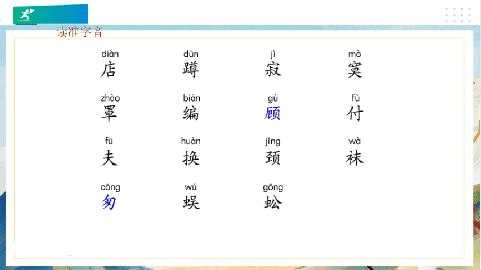481x270 pixels.
Task: Click the 读准字音 heading text
Action: (79, 32)
